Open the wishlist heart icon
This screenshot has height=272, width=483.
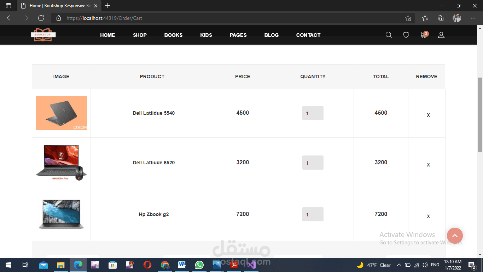pyautogui.click(x=406, y=35)
